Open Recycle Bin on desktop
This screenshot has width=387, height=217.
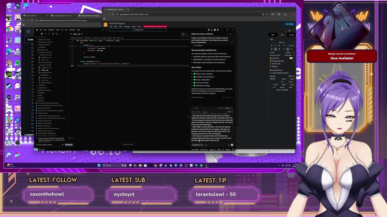[x=9, y=7]
